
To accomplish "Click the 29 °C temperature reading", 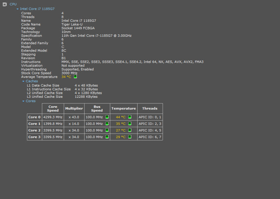I will tap(121, 137).
